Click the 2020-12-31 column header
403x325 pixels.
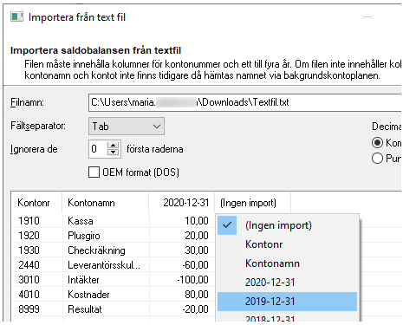[x=182, y=203]
